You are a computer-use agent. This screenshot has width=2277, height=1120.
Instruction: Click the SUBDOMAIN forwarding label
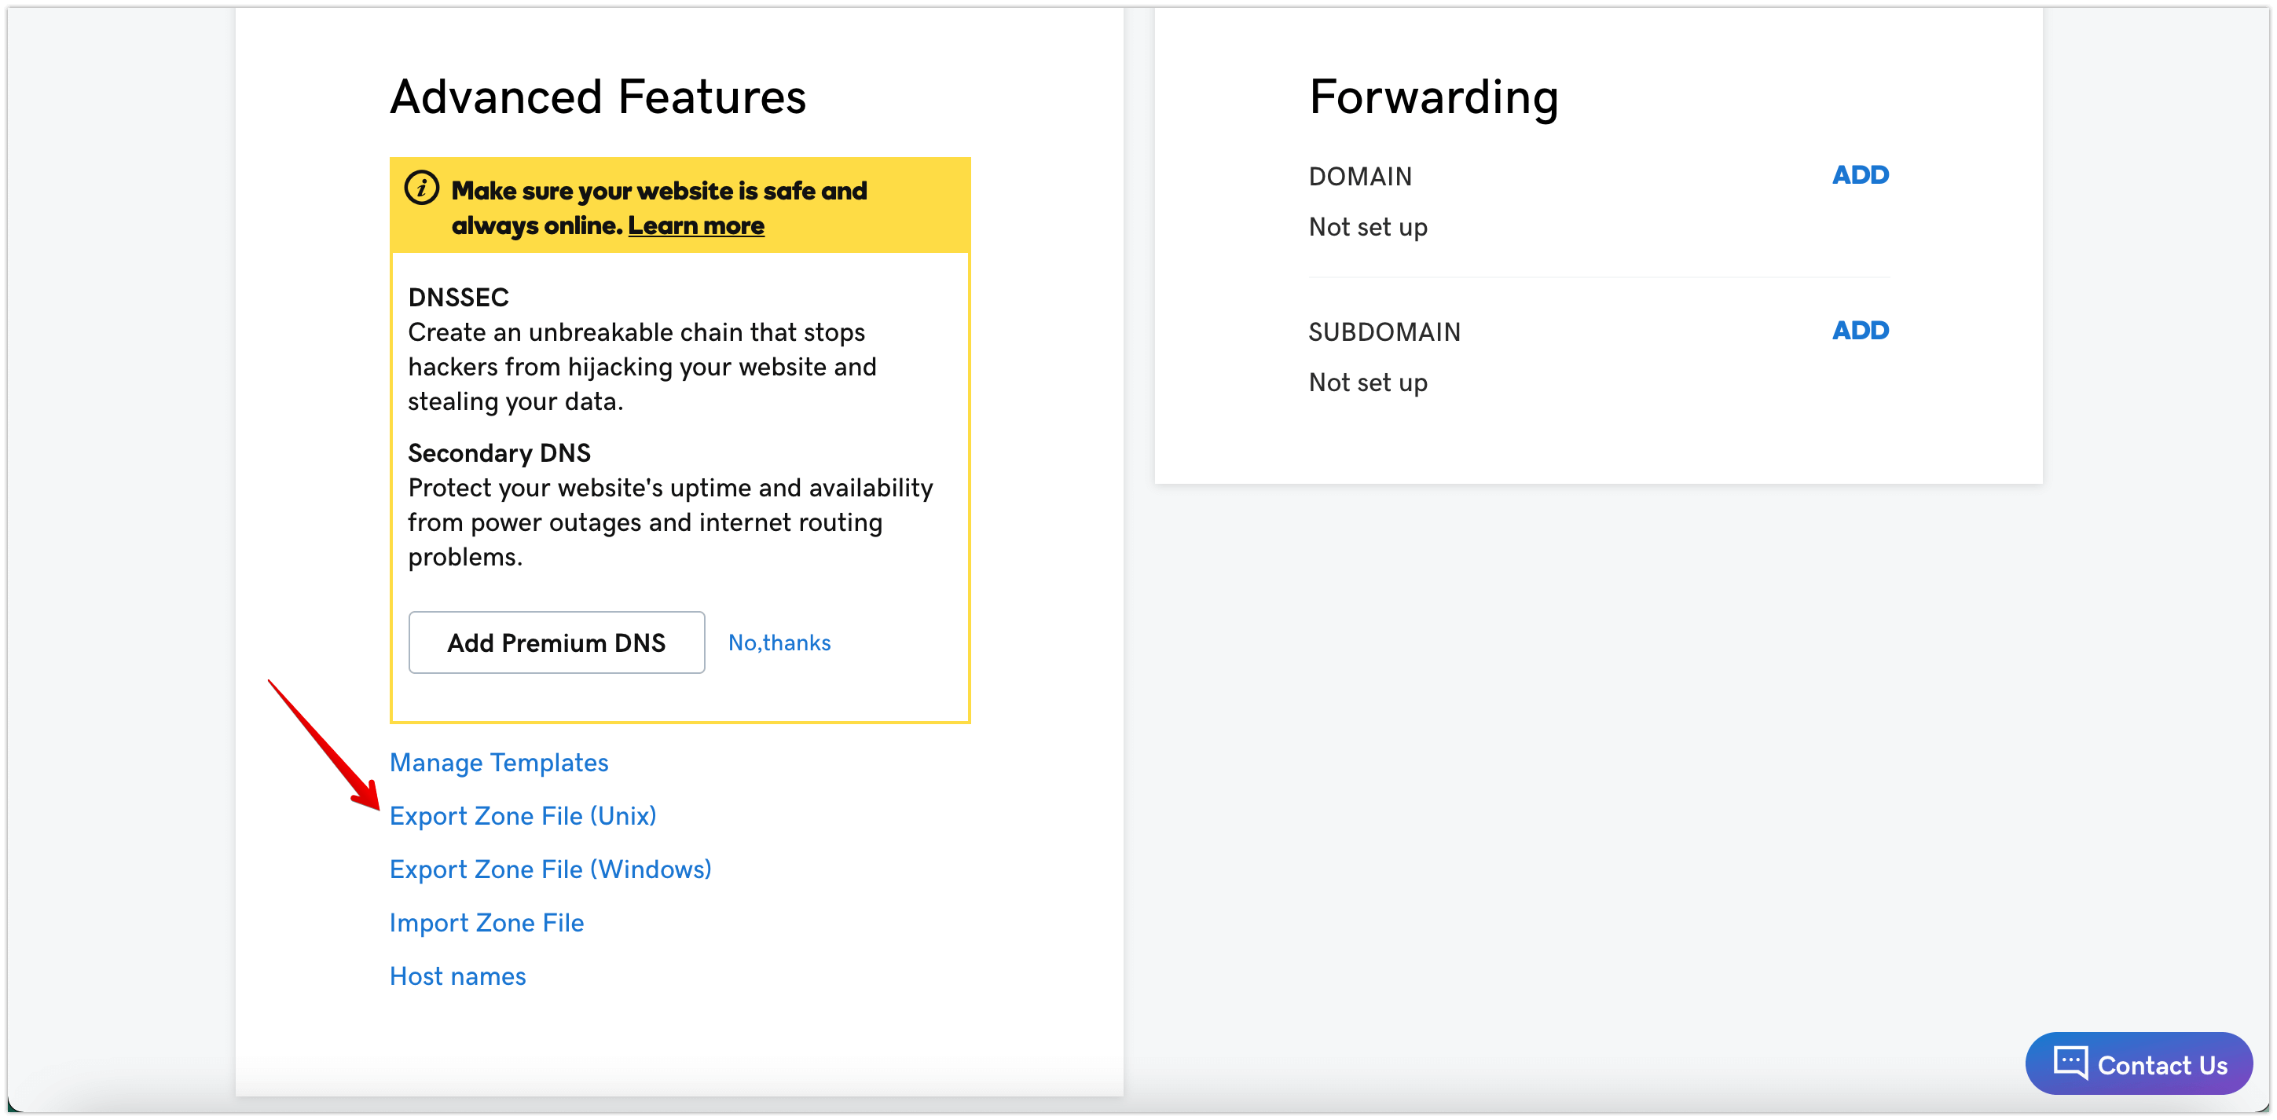coord(1385,332)
